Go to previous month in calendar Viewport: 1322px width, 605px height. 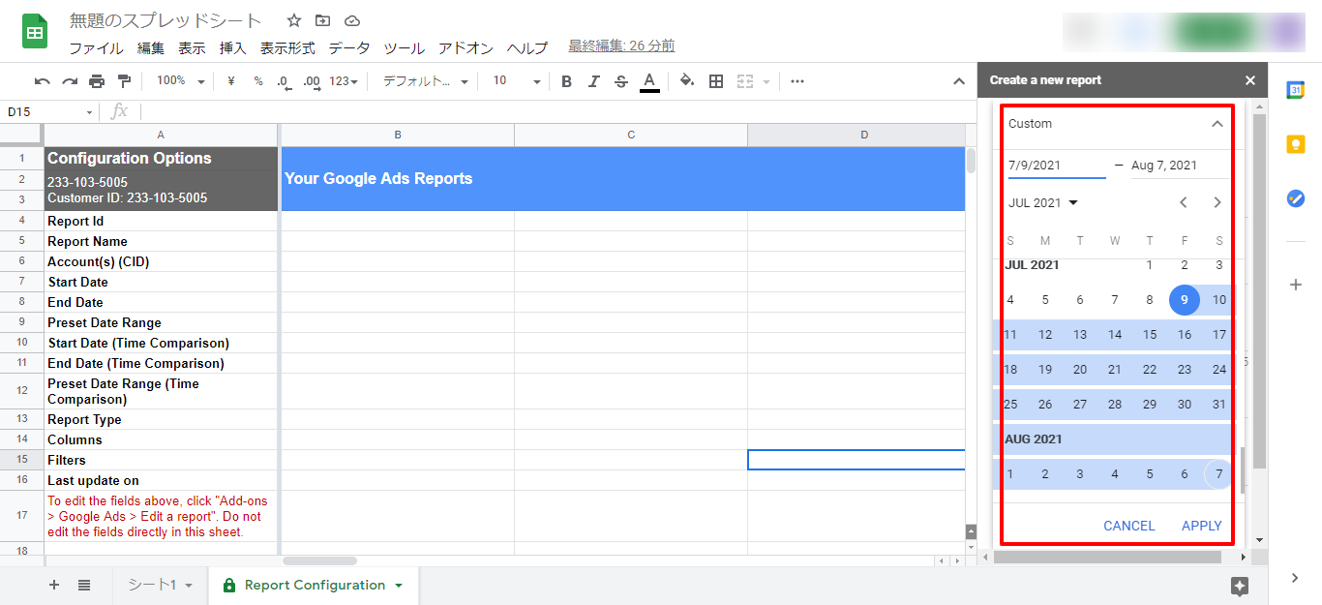[1183, 202]
